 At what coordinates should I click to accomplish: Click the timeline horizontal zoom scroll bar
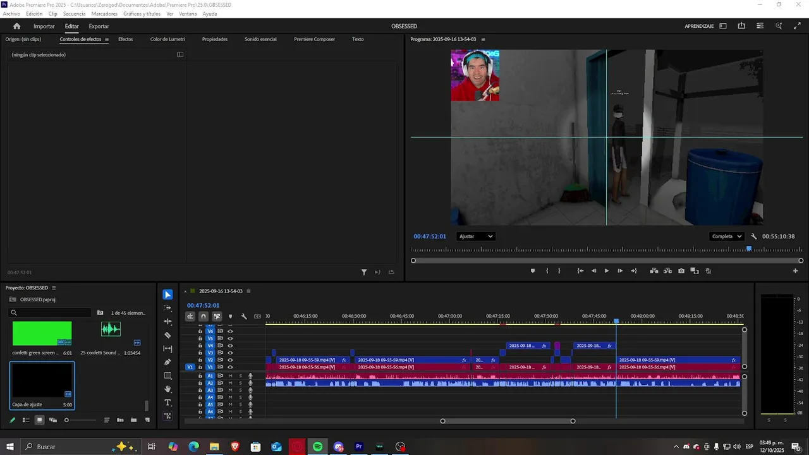pyautogui.click(x=508, y=421)
